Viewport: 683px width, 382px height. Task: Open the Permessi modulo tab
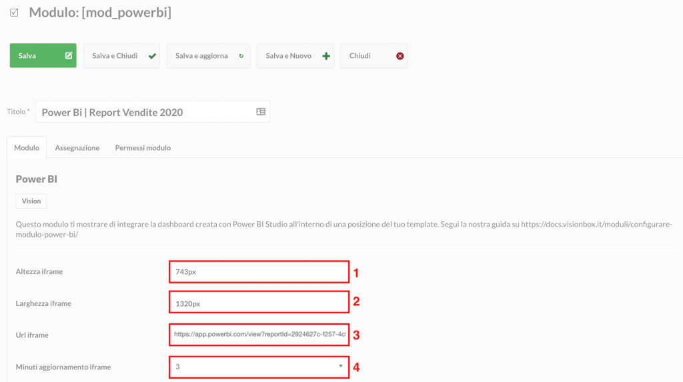tap(143, 147)
